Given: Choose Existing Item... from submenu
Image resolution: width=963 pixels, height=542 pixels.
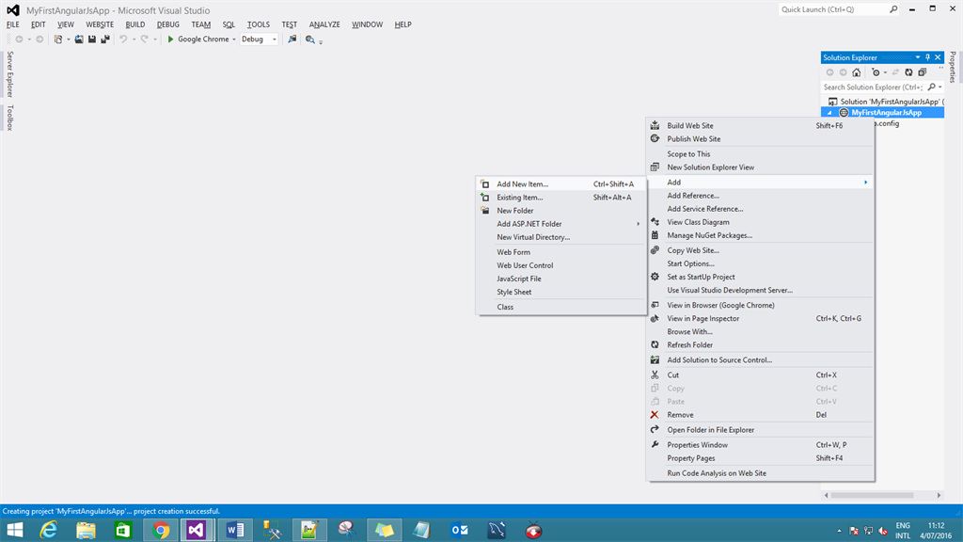Looking at the screenshot, I should (x=561, y=198).
